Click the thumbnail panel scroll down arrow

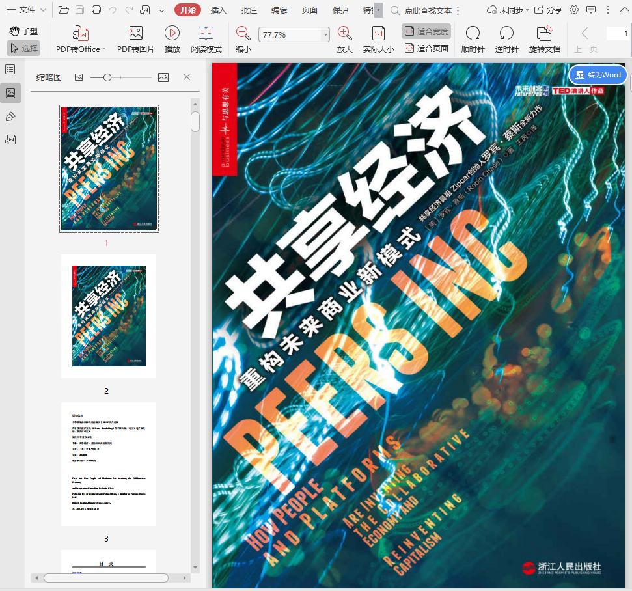pos(195,567)
